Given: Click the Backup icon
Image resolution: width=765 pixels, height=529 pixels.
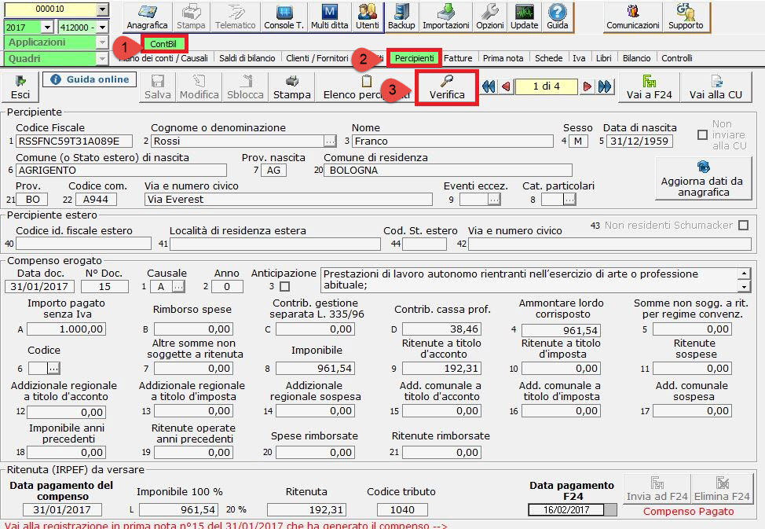Looking at the screenshot, I should pyautogui.click(x=401, y=17).
